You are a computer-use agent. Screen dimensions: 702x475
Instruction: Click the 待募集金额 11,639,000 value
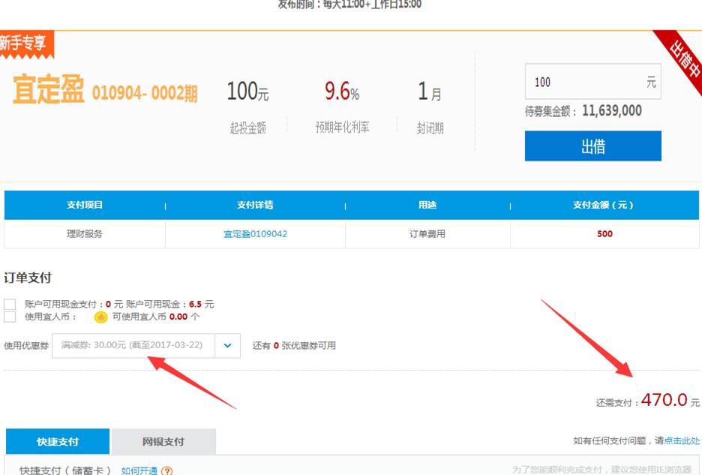611,111
